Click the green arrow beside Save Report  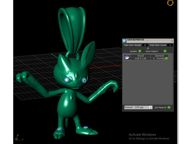(x=165, y=51)
